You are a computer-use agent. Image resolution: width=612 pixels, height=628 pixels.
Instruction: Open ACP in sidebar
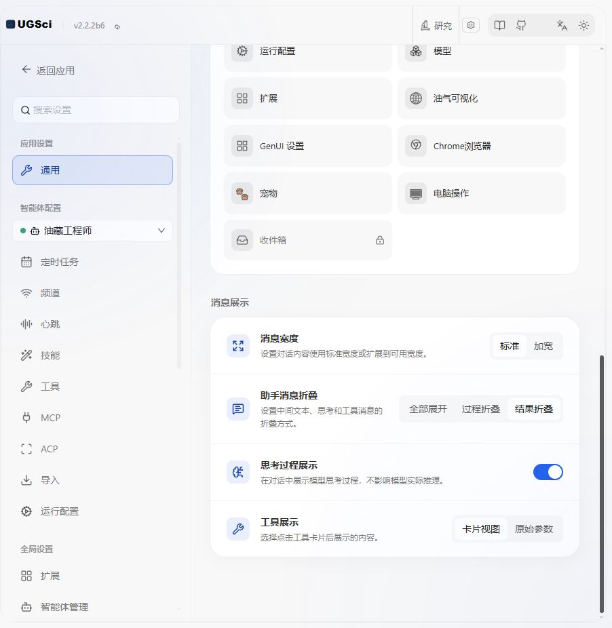[x=92, y=449]
